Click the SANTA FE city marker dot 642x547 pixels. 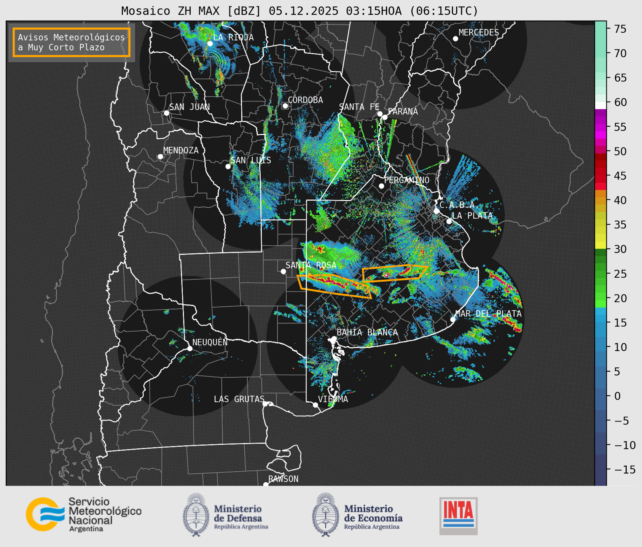(380, 114)
